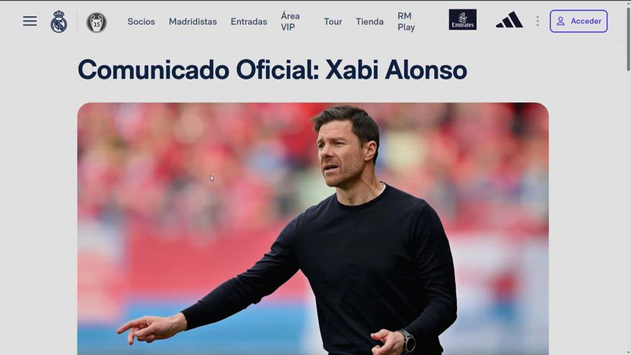631x355 pixels.
Task: Open the Tour link
Action: click(x=333, y=22)
